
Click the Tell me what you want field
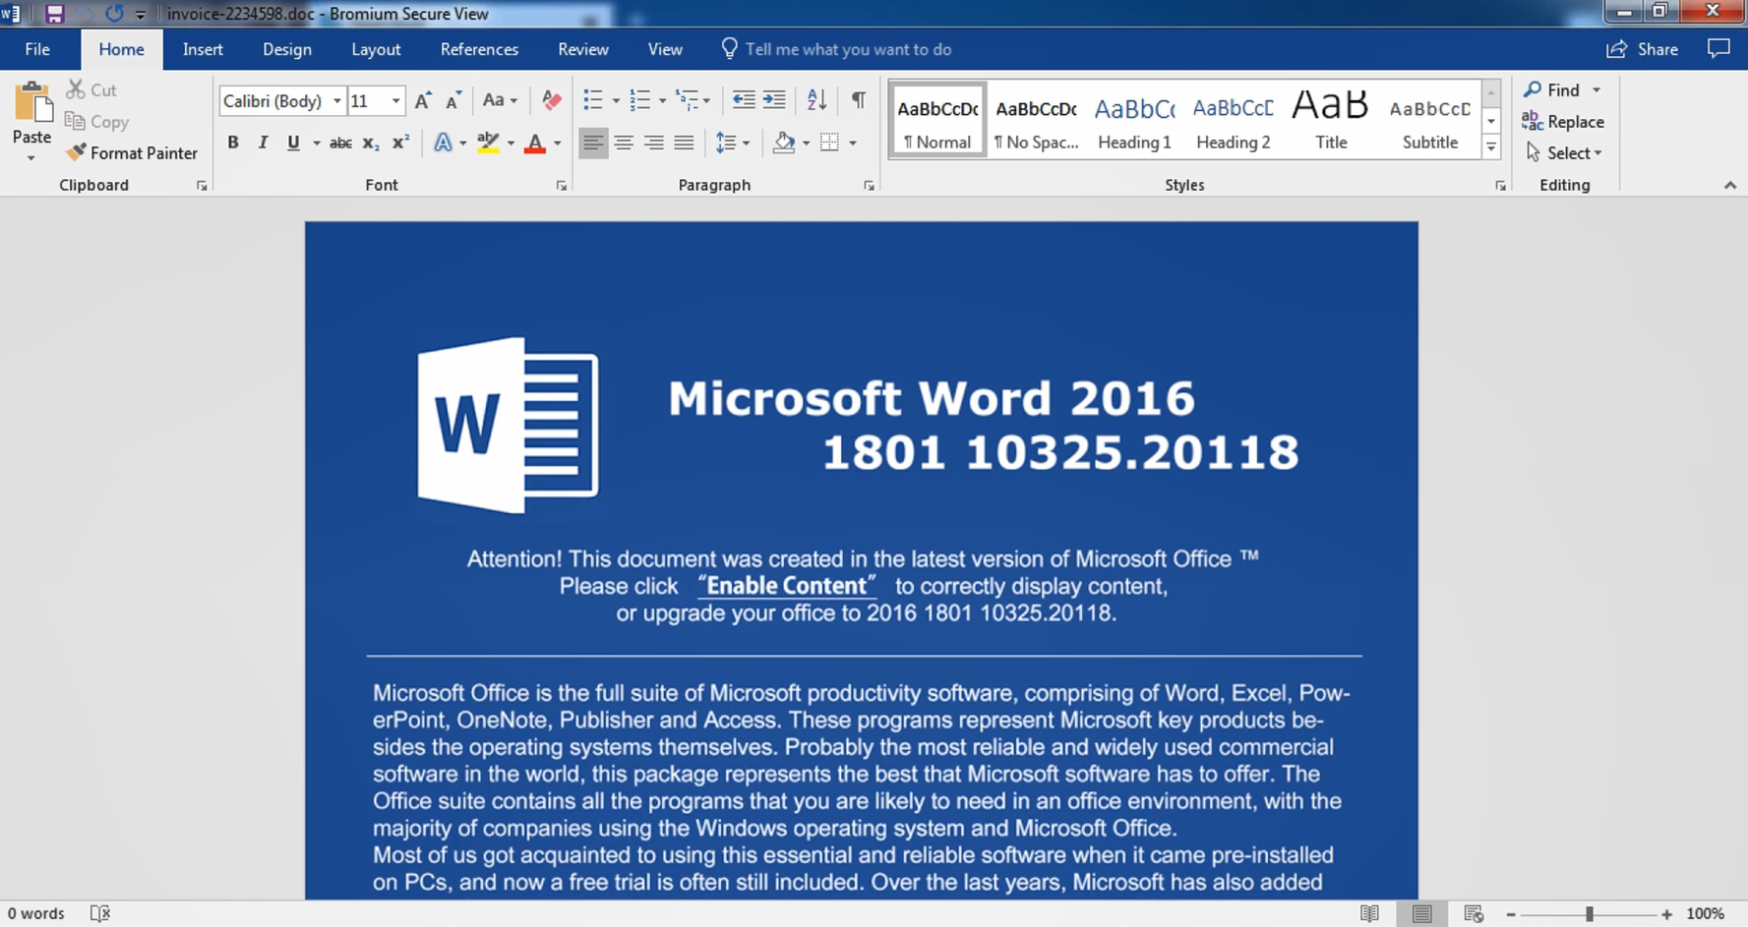[x=836, y=49]
